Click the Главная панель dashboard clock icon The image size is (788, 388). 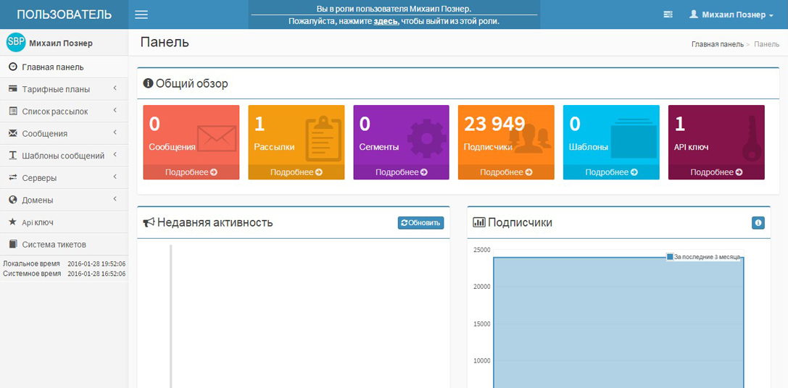(13, 67)
